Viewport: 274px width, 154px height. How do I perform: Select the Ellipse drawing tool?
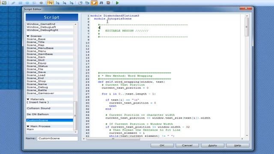point(27,3)
